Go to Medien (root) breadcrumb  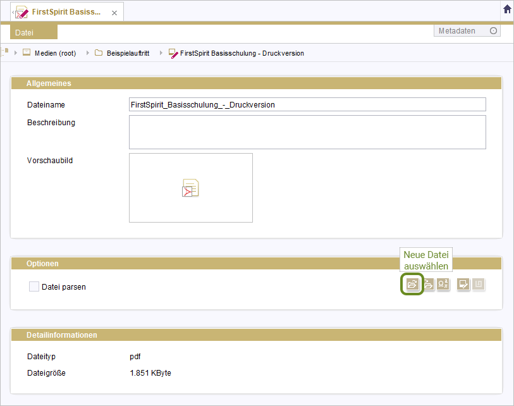(56, 53)
